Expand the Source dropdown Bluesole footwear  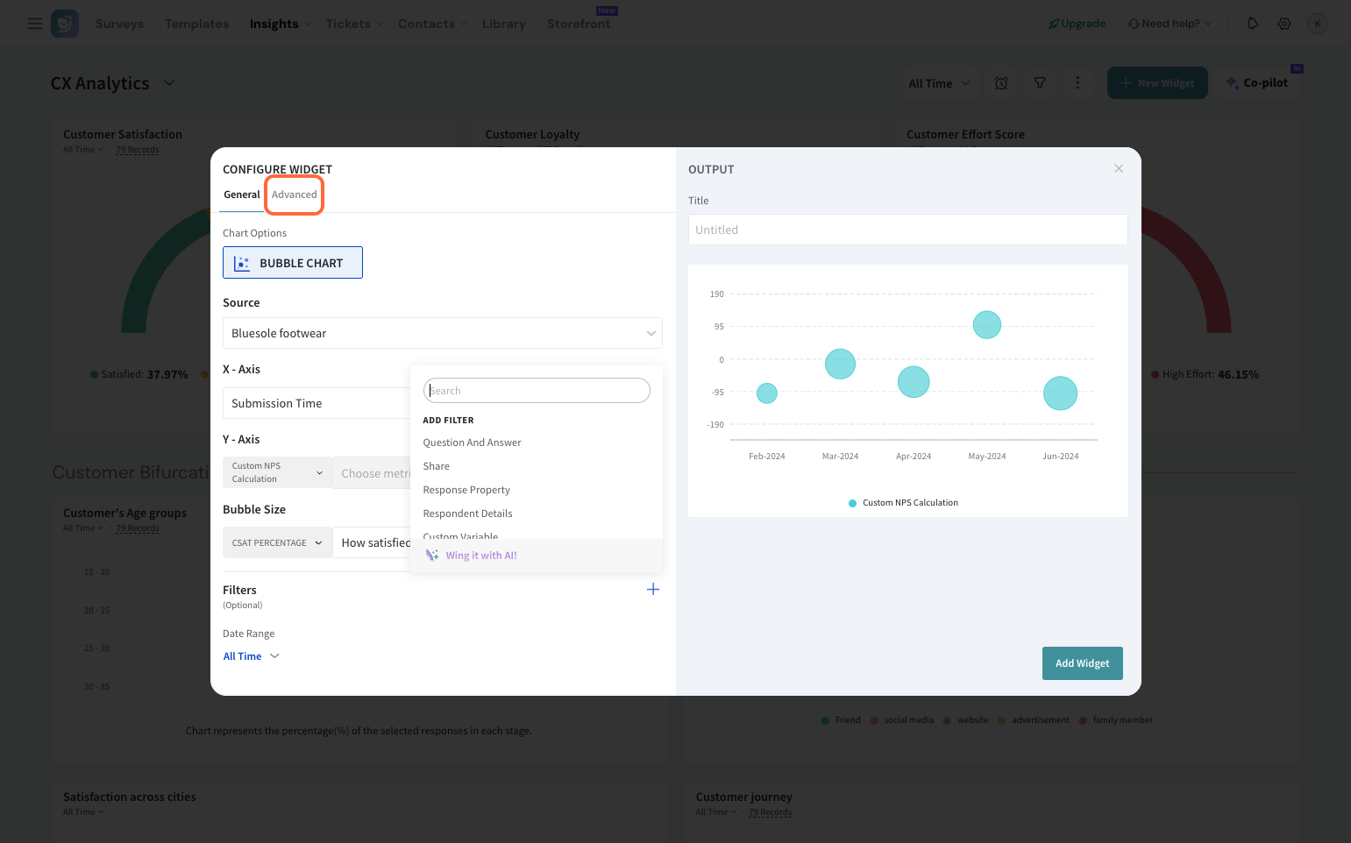[442, 333]
